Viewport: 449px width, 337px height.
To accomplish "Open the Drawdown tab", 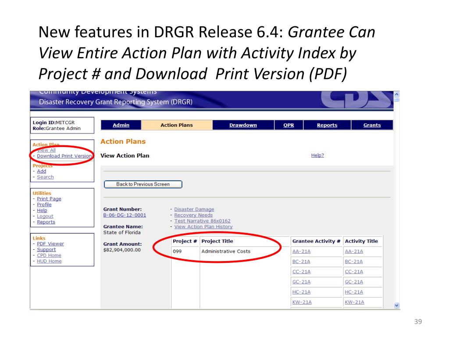I will pyautogui.click(x=243, y=125).
